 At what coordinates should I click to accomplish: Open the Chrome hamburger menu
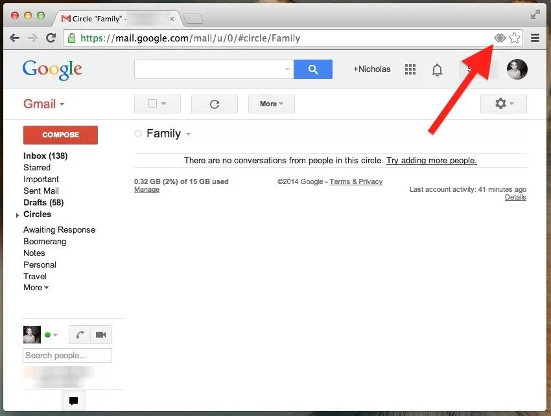[x=535, y=38]
